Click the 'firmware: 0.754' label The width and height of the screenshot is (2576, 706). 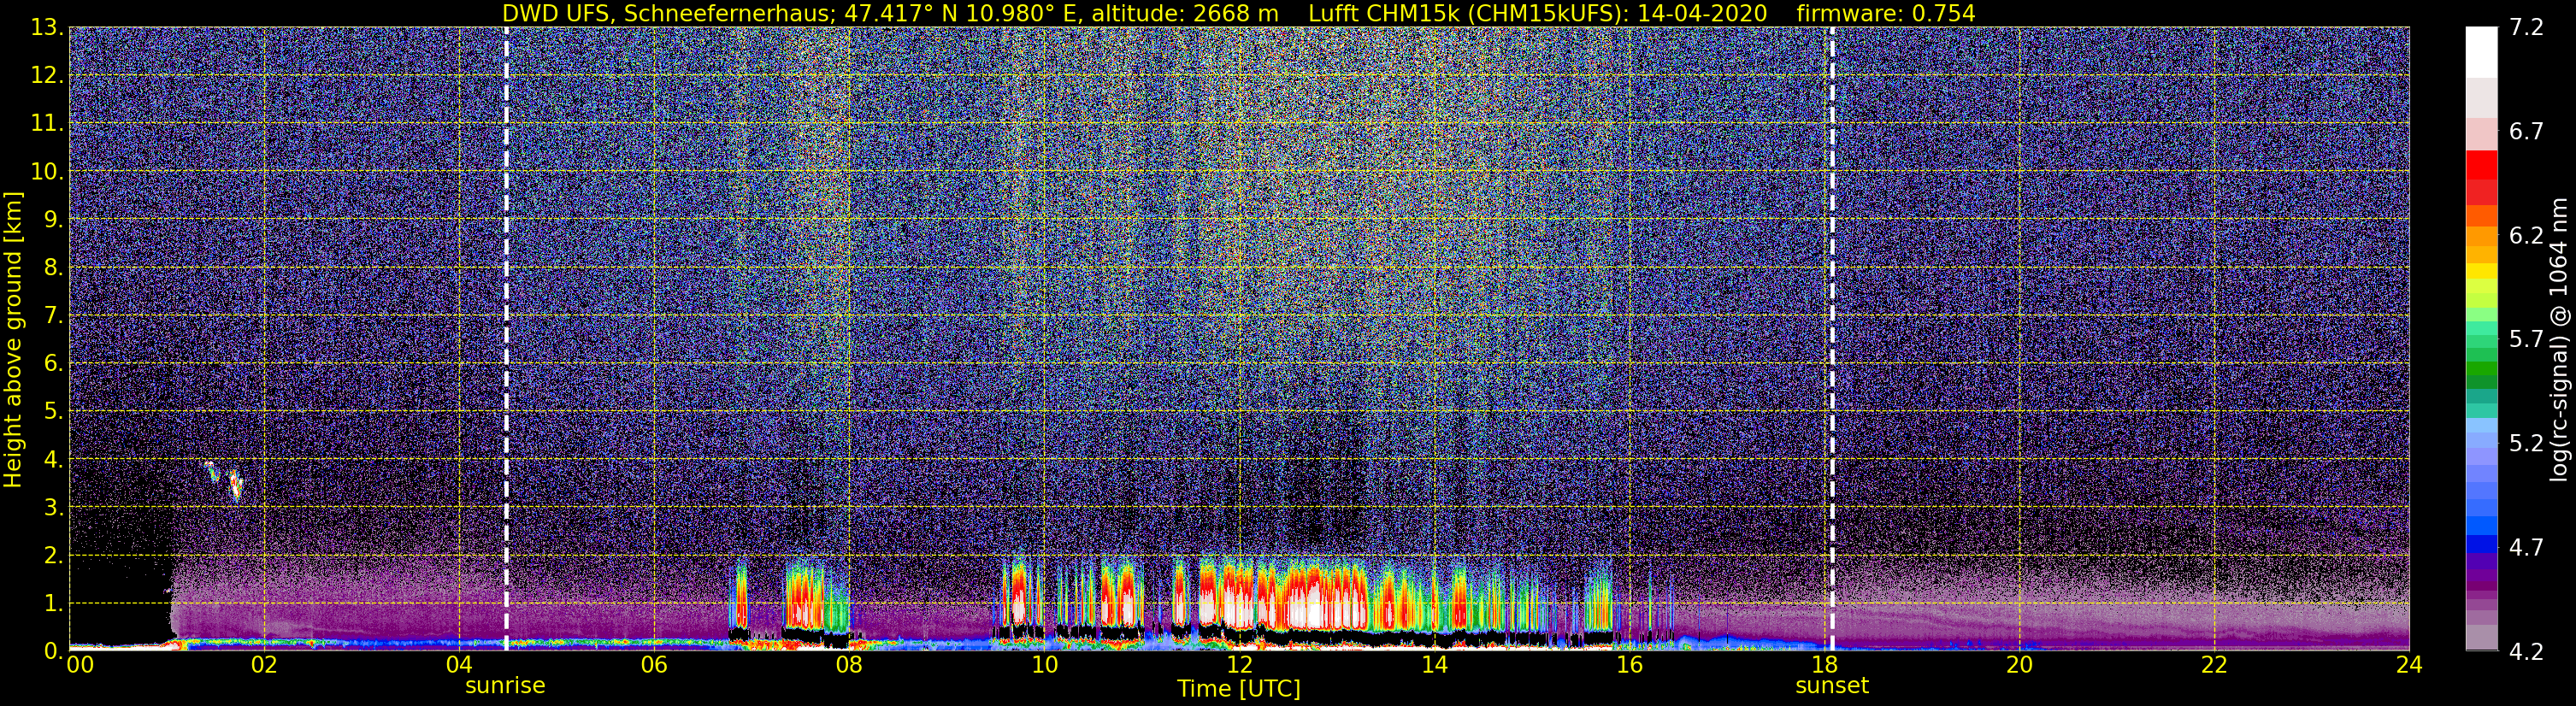coord(1886,13)
